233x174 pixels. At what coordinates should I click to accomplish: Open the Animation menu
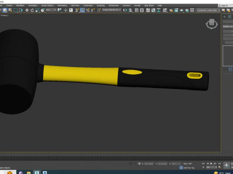[x=33, y=5]
